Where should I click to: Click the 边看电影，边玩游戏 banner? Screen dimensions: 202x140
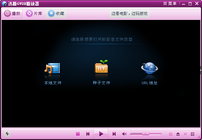click(x=129, y=13)
